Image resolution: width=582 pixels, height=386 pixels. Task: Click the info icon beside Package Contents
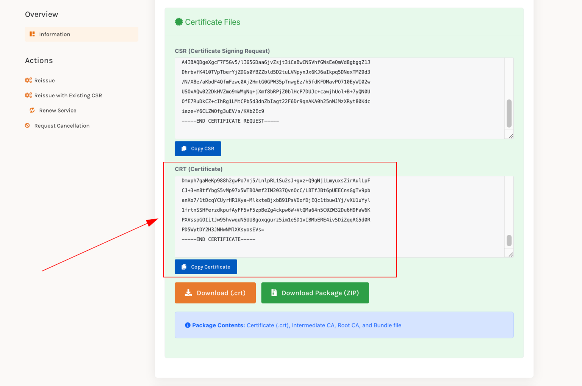click(188, 325)
